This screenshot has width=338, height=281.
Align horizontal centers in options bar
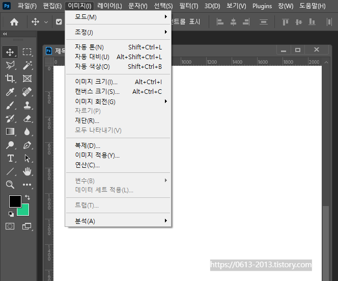point(233,22)
